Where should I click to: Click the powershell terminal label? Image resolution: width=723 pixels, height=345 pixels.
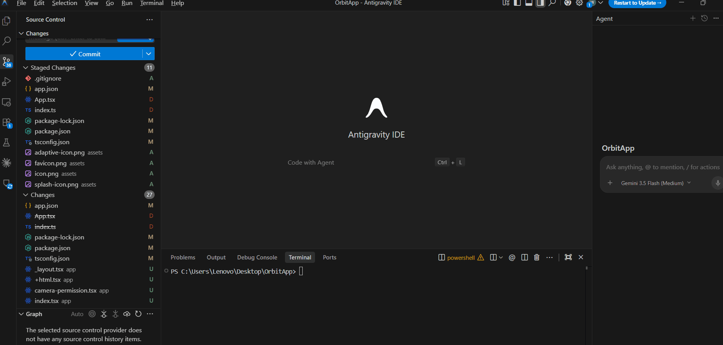pos(461,257)
